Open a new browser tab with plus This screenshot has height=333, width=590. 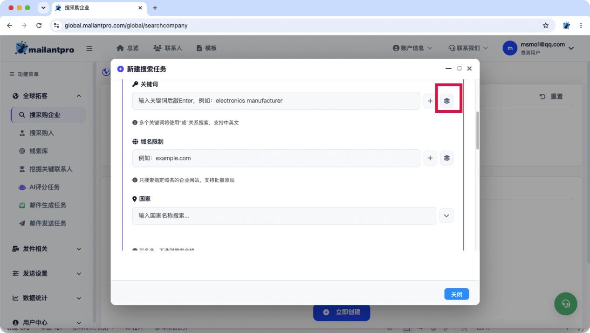point(155,8)
